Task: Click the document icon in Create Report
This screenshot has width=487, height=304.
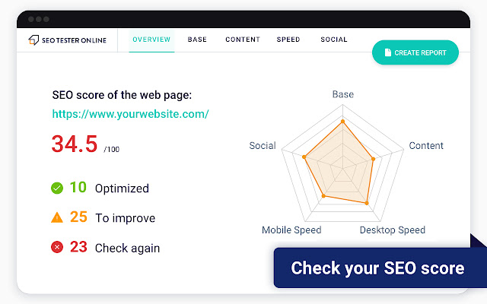Action: (x=388, y=52)
